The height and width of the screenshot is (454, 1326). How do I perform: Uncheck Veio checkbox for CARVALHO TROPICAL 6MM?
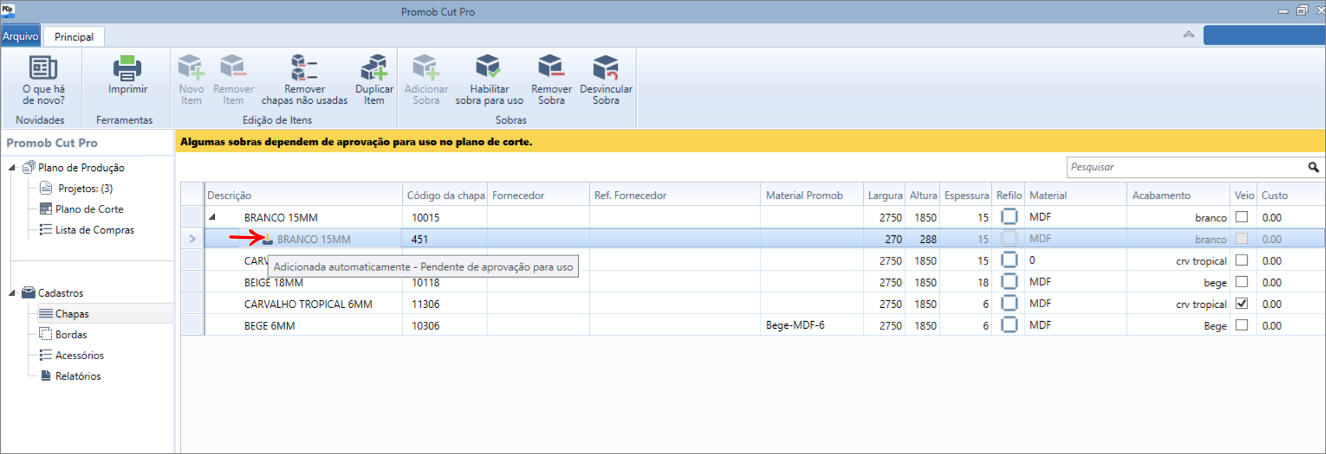(x=1241, y=303)
